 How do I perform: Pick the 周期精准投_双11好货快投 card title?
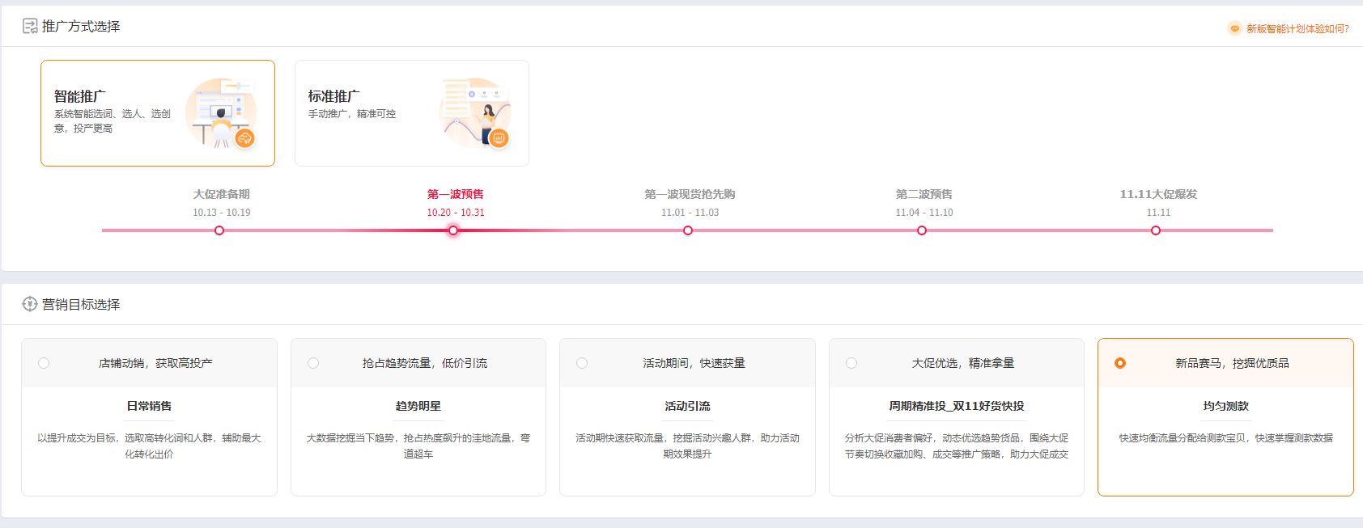(x=956, y=406)
